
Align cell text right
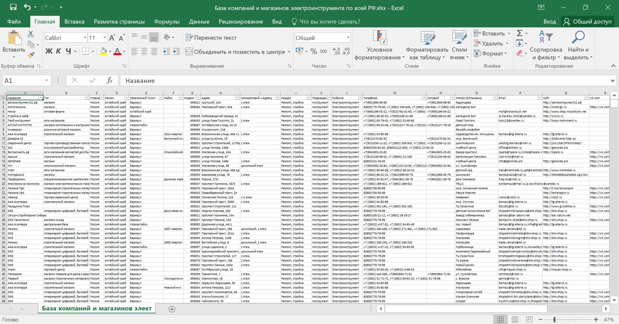pyautogui.click(x=154, y=51)
